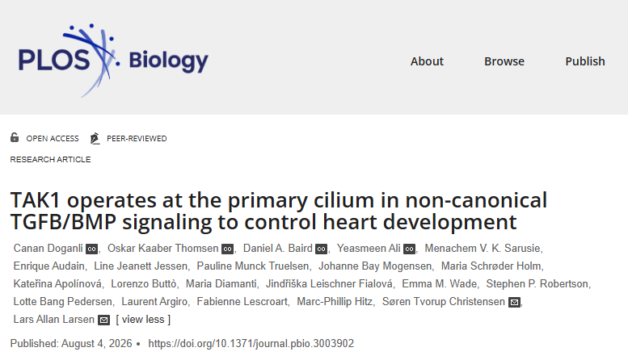Collapse author list with view less

pos(143,320)
